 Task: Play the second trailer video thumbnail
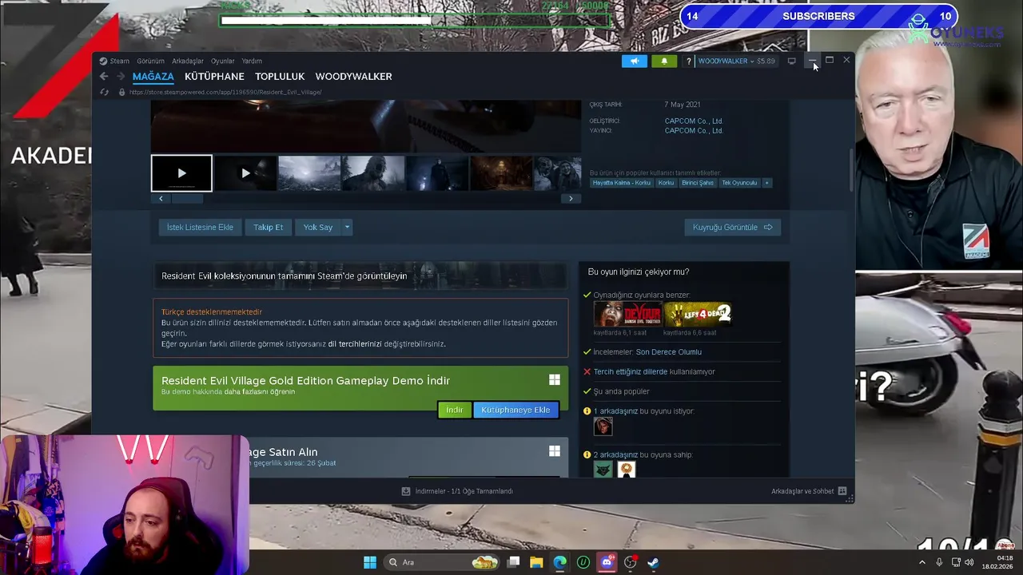click(245, 173)
